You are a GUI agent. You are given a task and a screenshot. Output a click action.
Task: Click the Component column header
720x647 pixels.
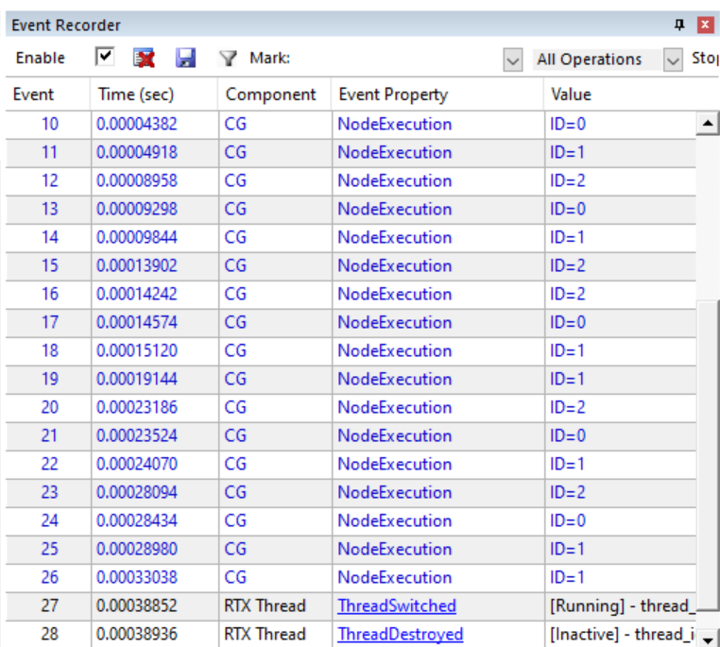point(271,94)
